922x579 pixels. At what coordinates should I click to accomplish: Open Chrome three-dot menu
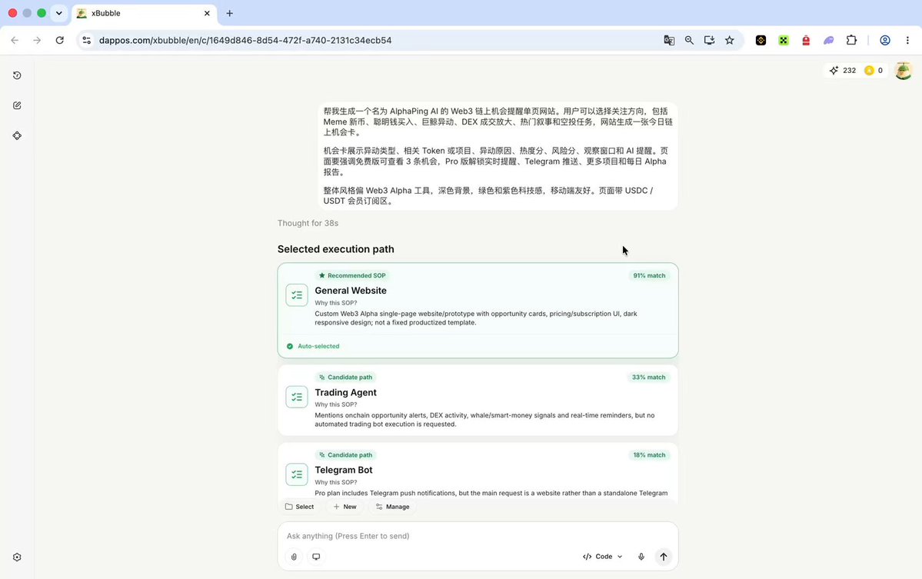click(x=907, y=40)
